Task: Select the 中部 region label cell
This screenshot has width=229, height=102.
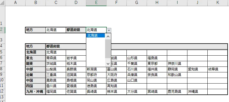Action: 35,69
